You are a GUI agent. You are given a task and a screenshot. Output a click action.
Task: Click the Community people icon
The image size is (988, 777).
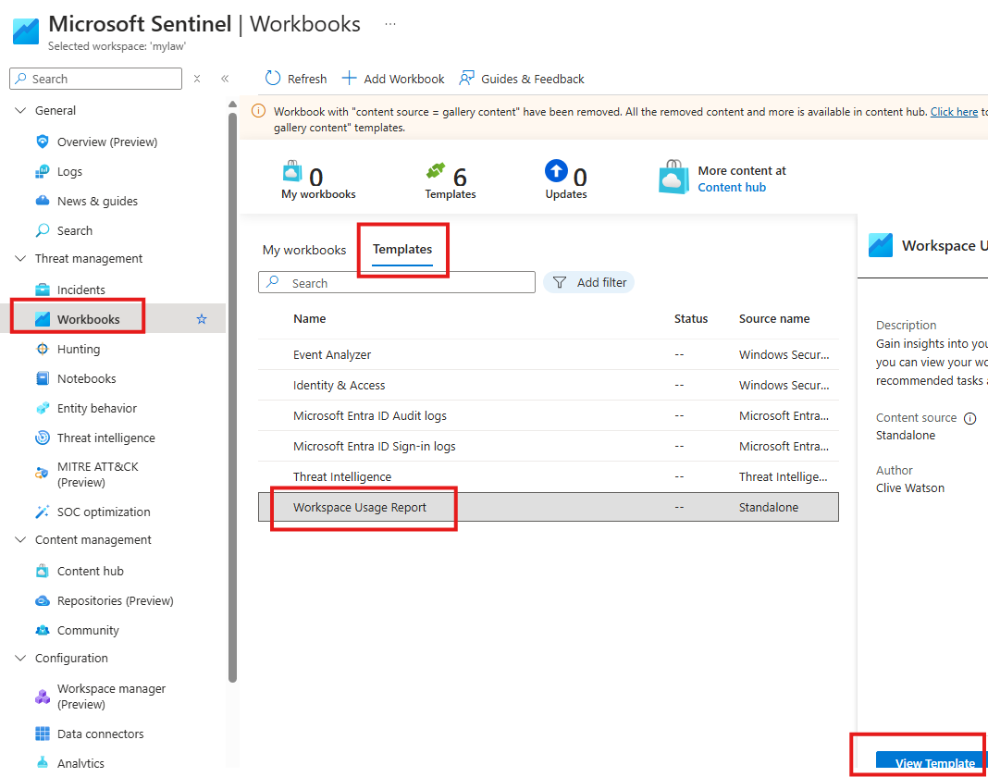pos(43,630)
